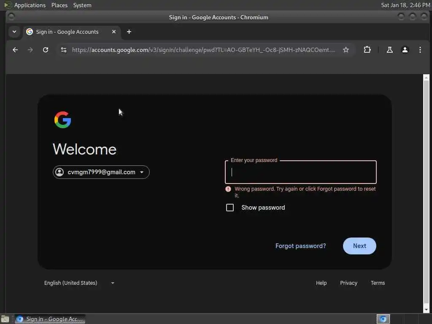Open the Chromium three-dot menu
432x324 pixels.
pos(420,50)
